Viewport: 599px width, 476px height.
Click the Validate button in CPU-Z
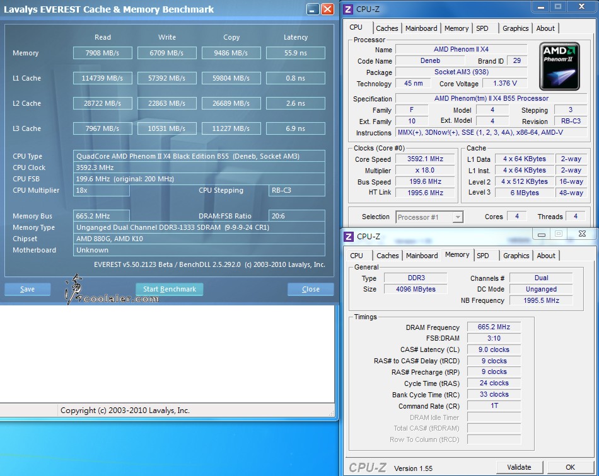pos(519,467)
